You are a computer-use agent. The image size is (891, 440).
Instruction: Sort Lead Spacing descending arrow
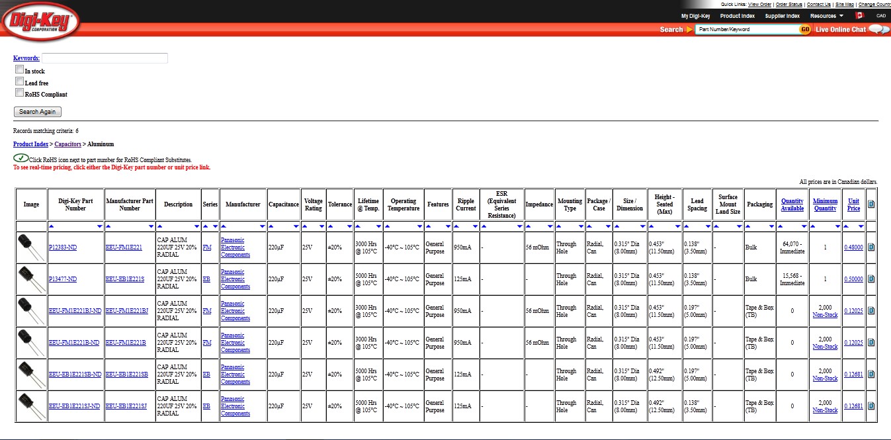click(x=707, y=226)
